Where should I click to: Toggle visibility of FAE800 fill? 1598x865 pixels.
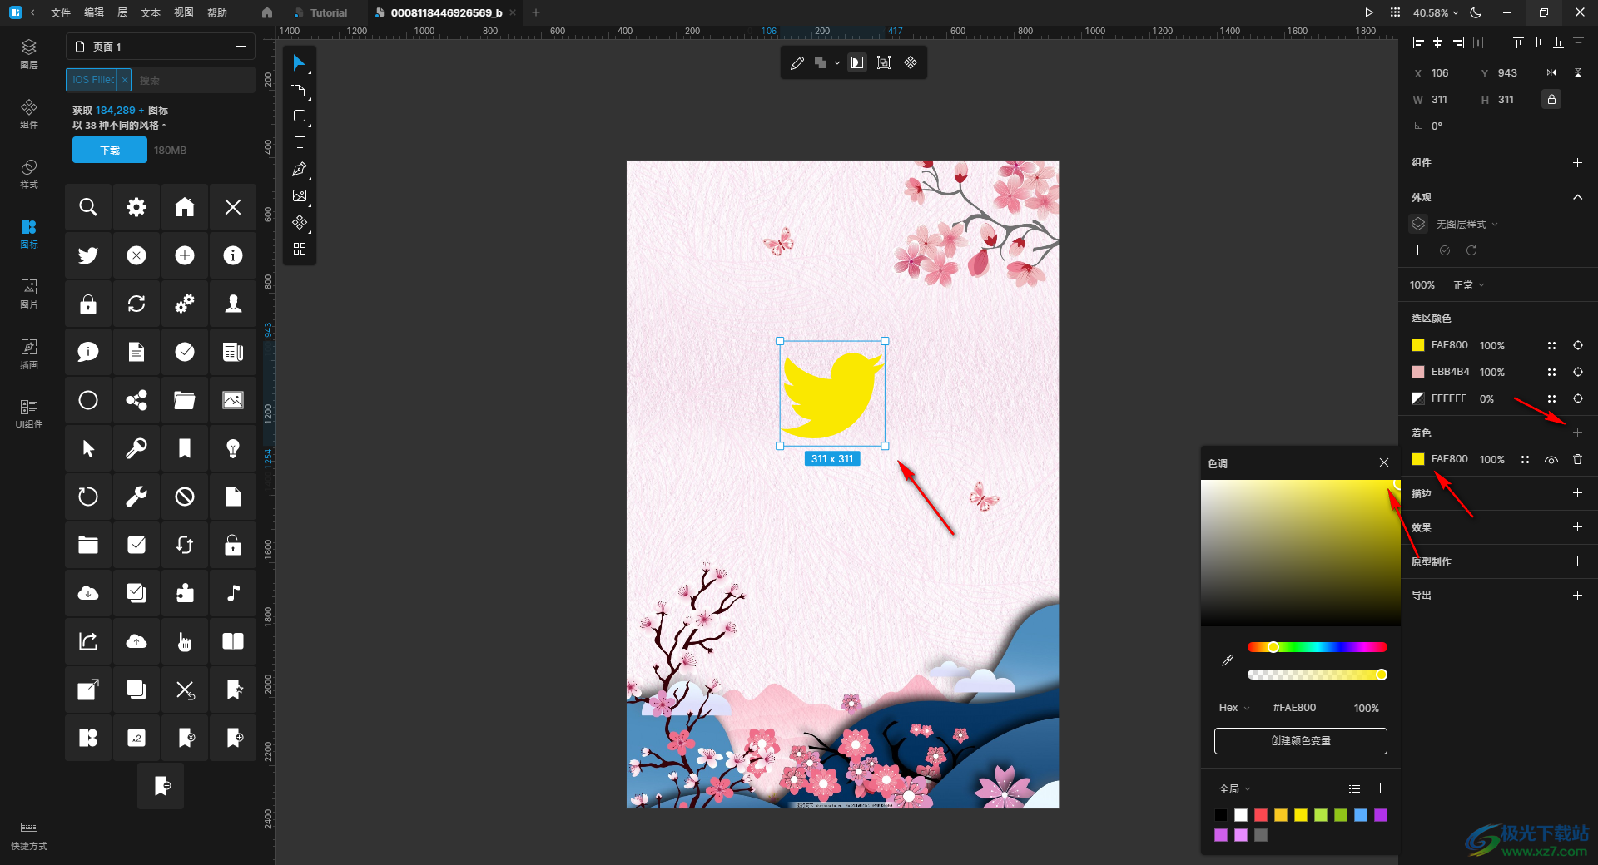(1551, 459)
